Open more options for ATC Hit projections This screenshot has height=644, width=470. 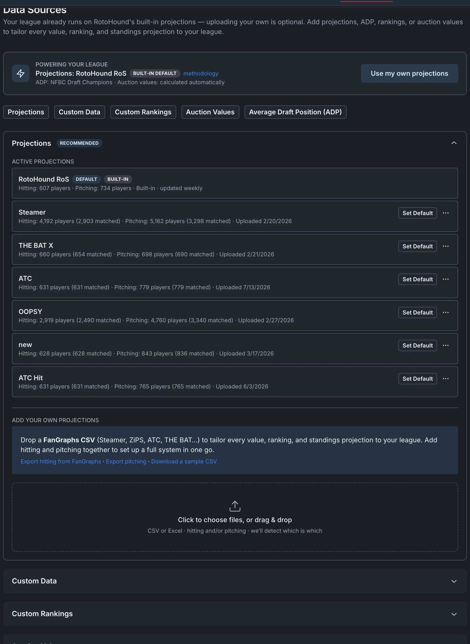coord(446,379)
